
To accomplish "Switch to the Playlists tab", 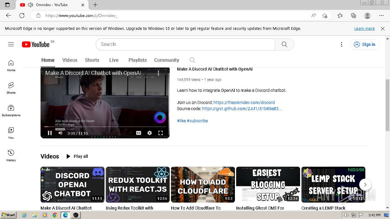I will point(138,60).
